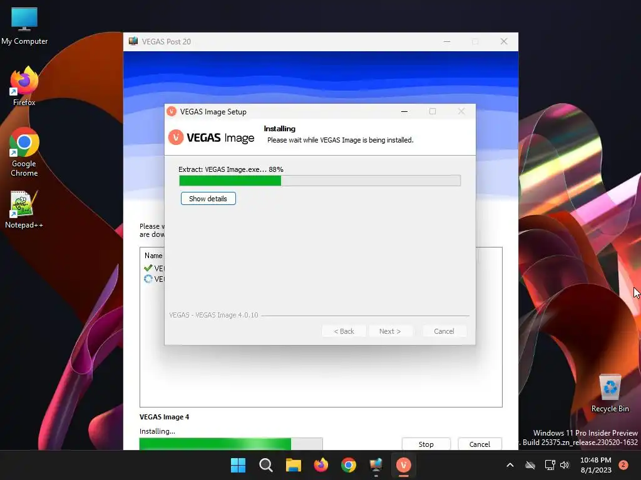The image size is (641, 480).
Task: Click the VEGAS Image Setup title bar icon
Action: pos(172,111)
